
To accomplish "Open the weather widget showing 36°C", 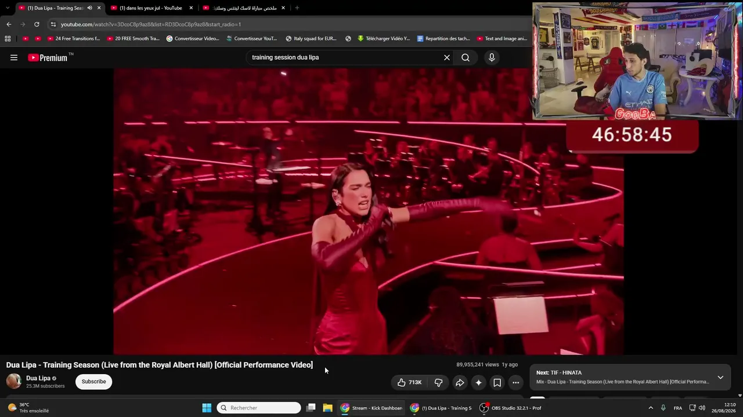I will pyautogui.click(x=28, y=408).
